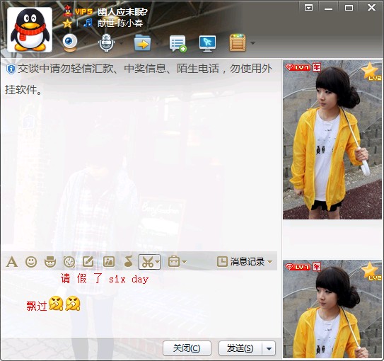Click the info shield icon in the warning
This screenshot has height=361, width=384.
coord(11,69)
